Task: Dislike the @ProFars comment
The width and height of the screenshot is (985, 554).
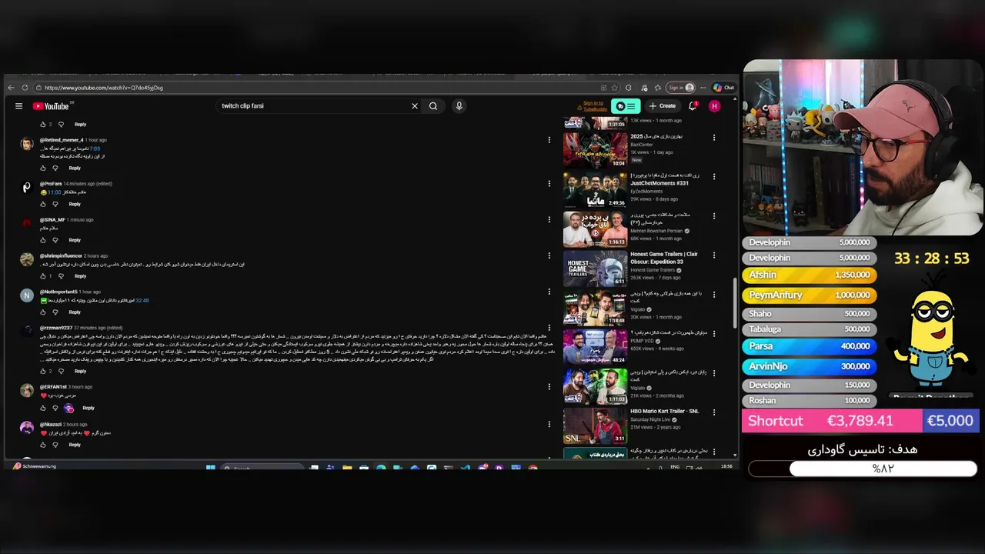Action: (55, 204)
